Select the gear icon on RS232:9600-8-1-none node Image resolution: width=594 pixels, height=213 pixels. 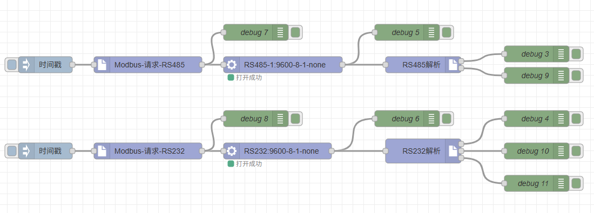(x=232, y=151)
